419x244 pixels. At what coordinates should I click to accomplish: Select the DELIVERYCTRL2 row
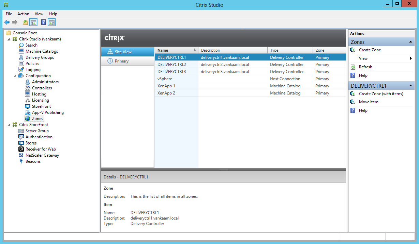coord(250,65)
